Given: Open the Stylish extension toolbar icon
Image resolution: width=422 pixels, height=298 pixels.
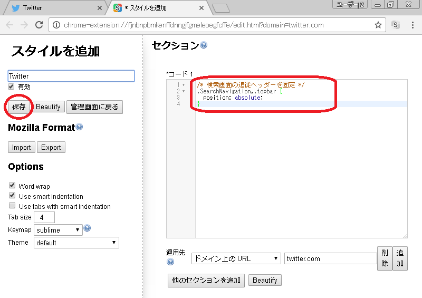Looking at the screenshot, I should 395,25.
